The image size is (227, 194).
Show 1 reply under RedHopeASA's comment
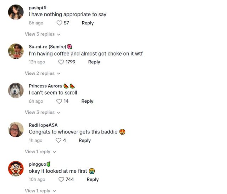coord(40,152)
